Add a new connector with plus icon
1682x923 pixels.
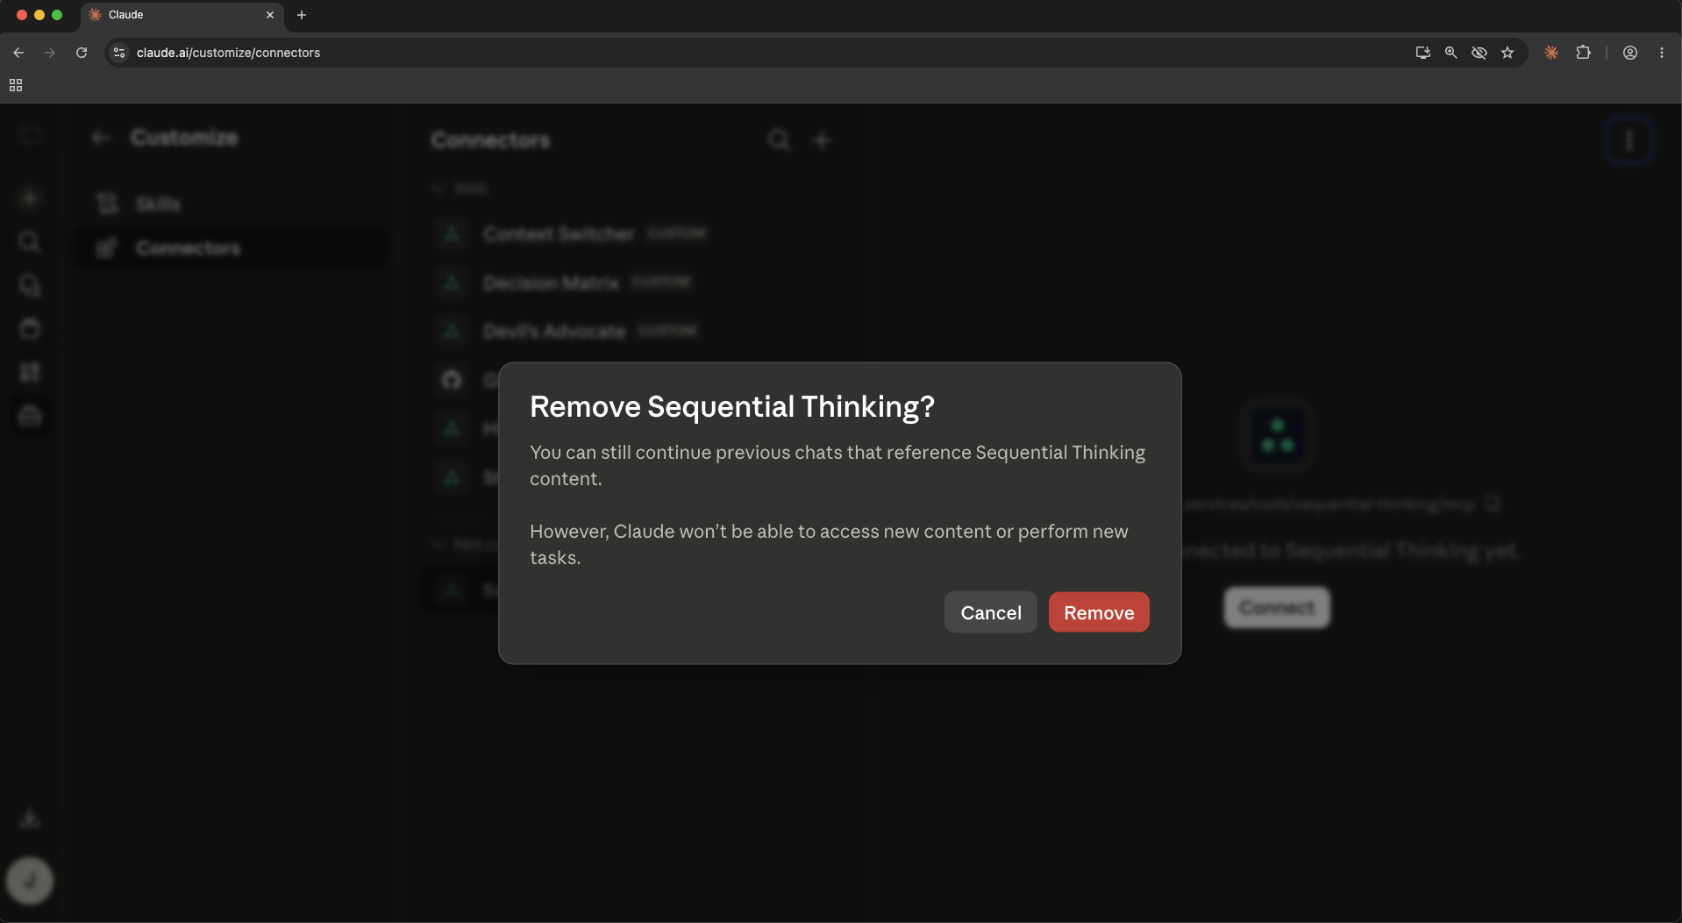[822, 140]
